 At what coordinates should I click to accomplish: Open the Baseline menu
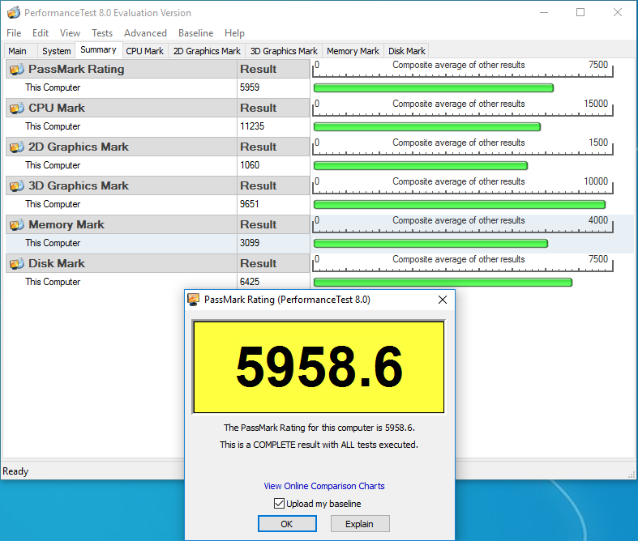(195, 33)
